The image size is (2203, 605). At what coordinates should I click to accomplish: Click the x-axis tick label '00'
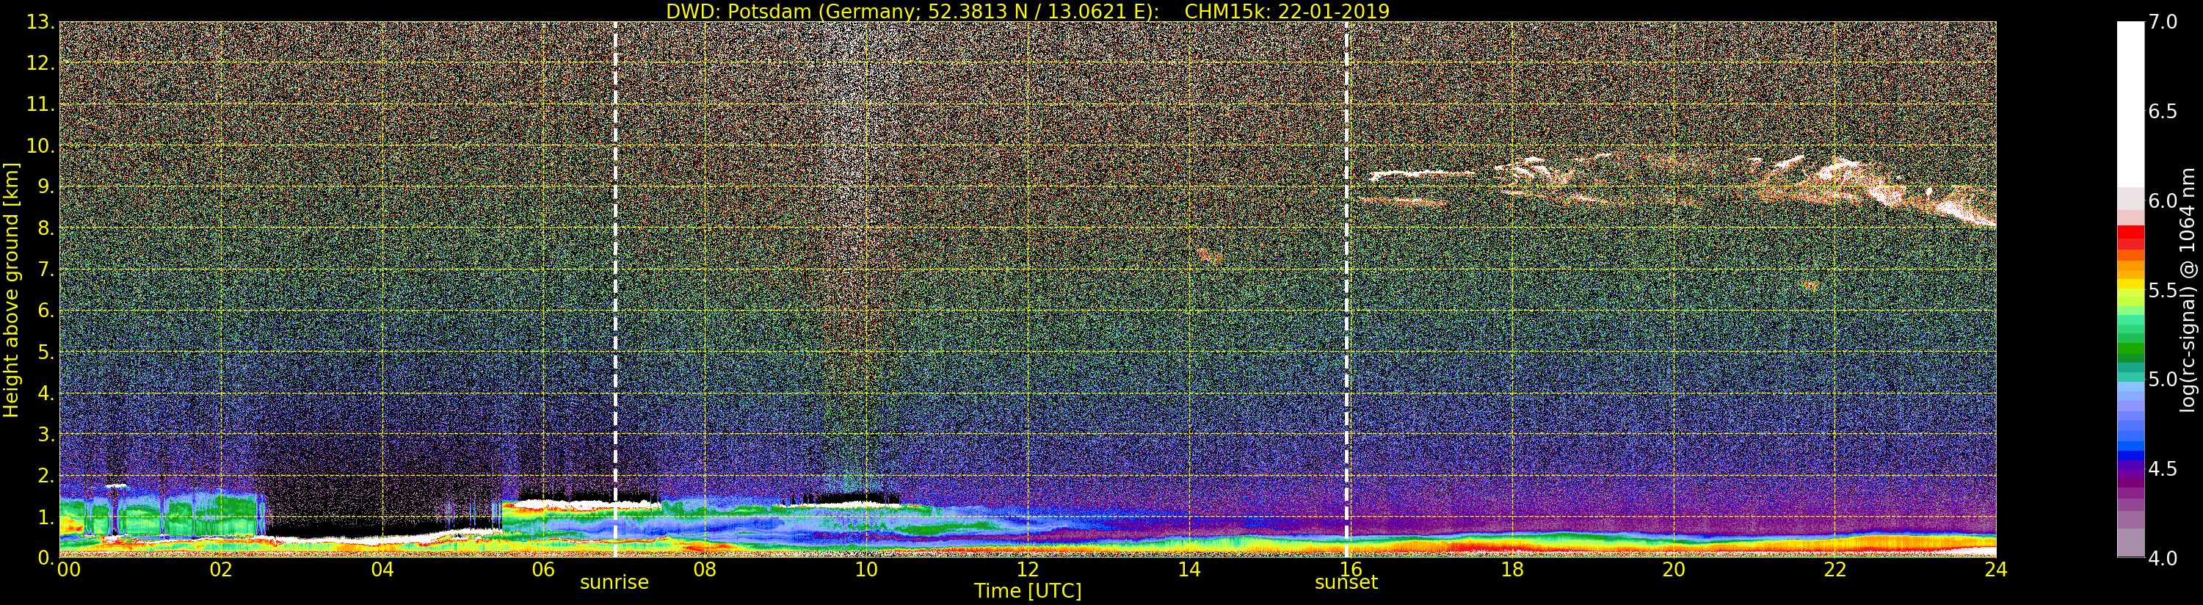[x=68, y=569]
